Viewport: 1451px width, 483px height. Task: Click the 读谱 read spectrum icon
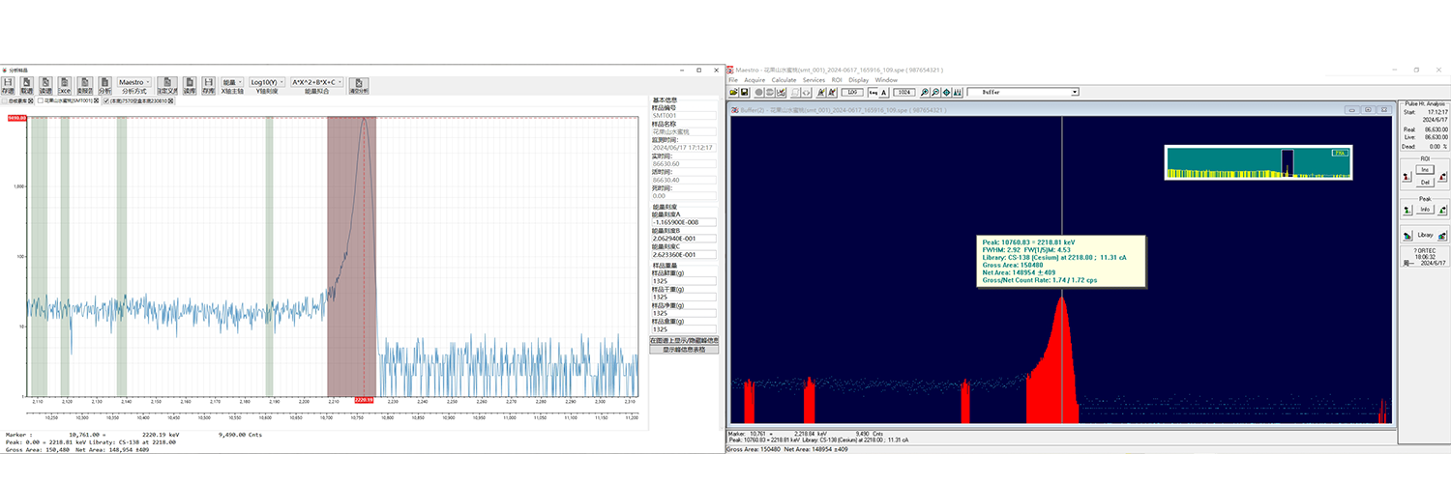[45, 85]
